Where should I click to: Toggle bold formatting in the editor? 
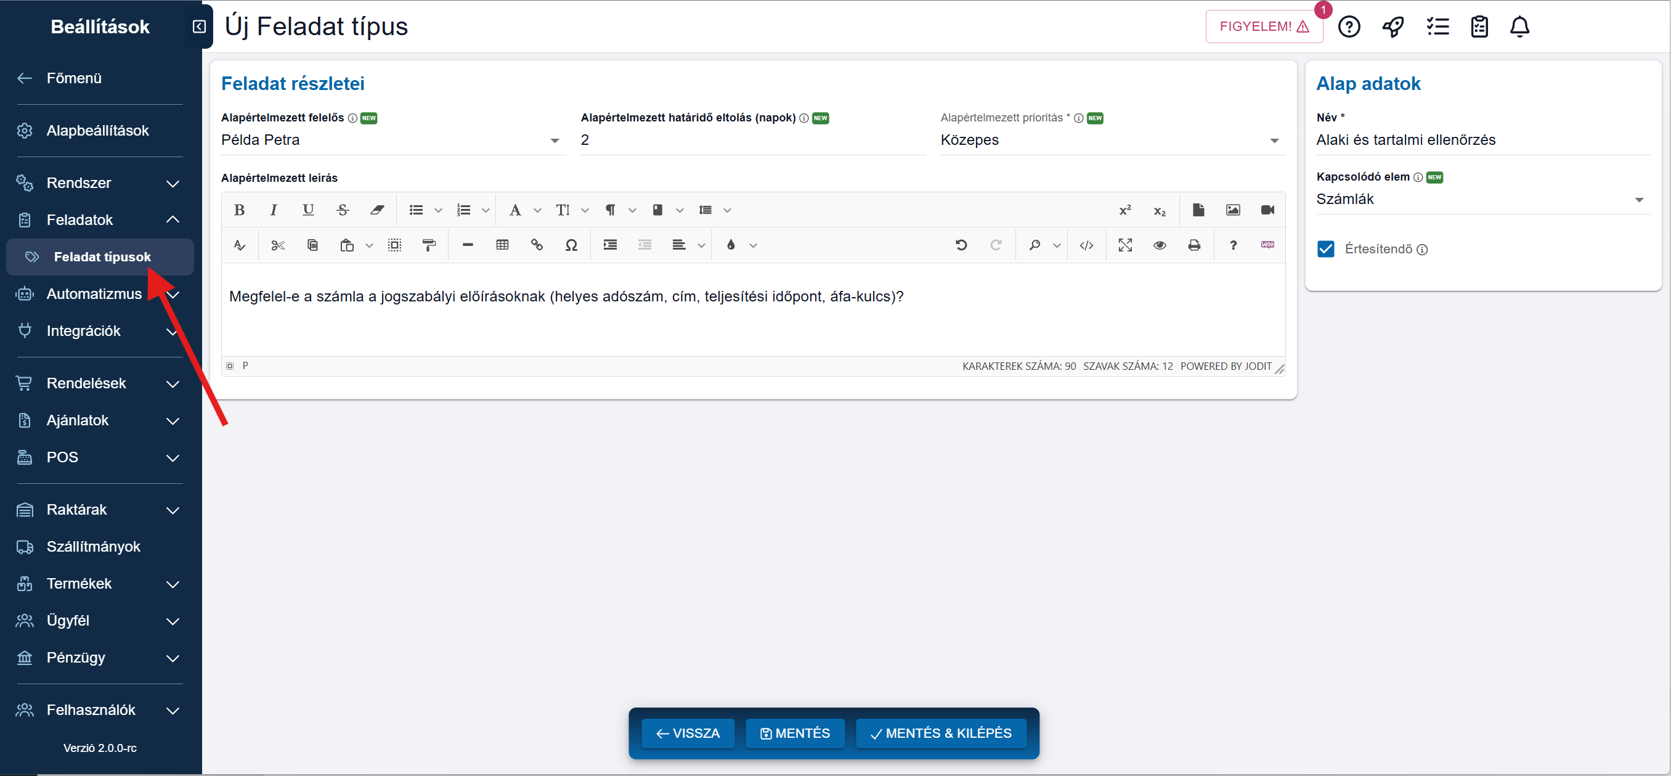tap(239, 210)
